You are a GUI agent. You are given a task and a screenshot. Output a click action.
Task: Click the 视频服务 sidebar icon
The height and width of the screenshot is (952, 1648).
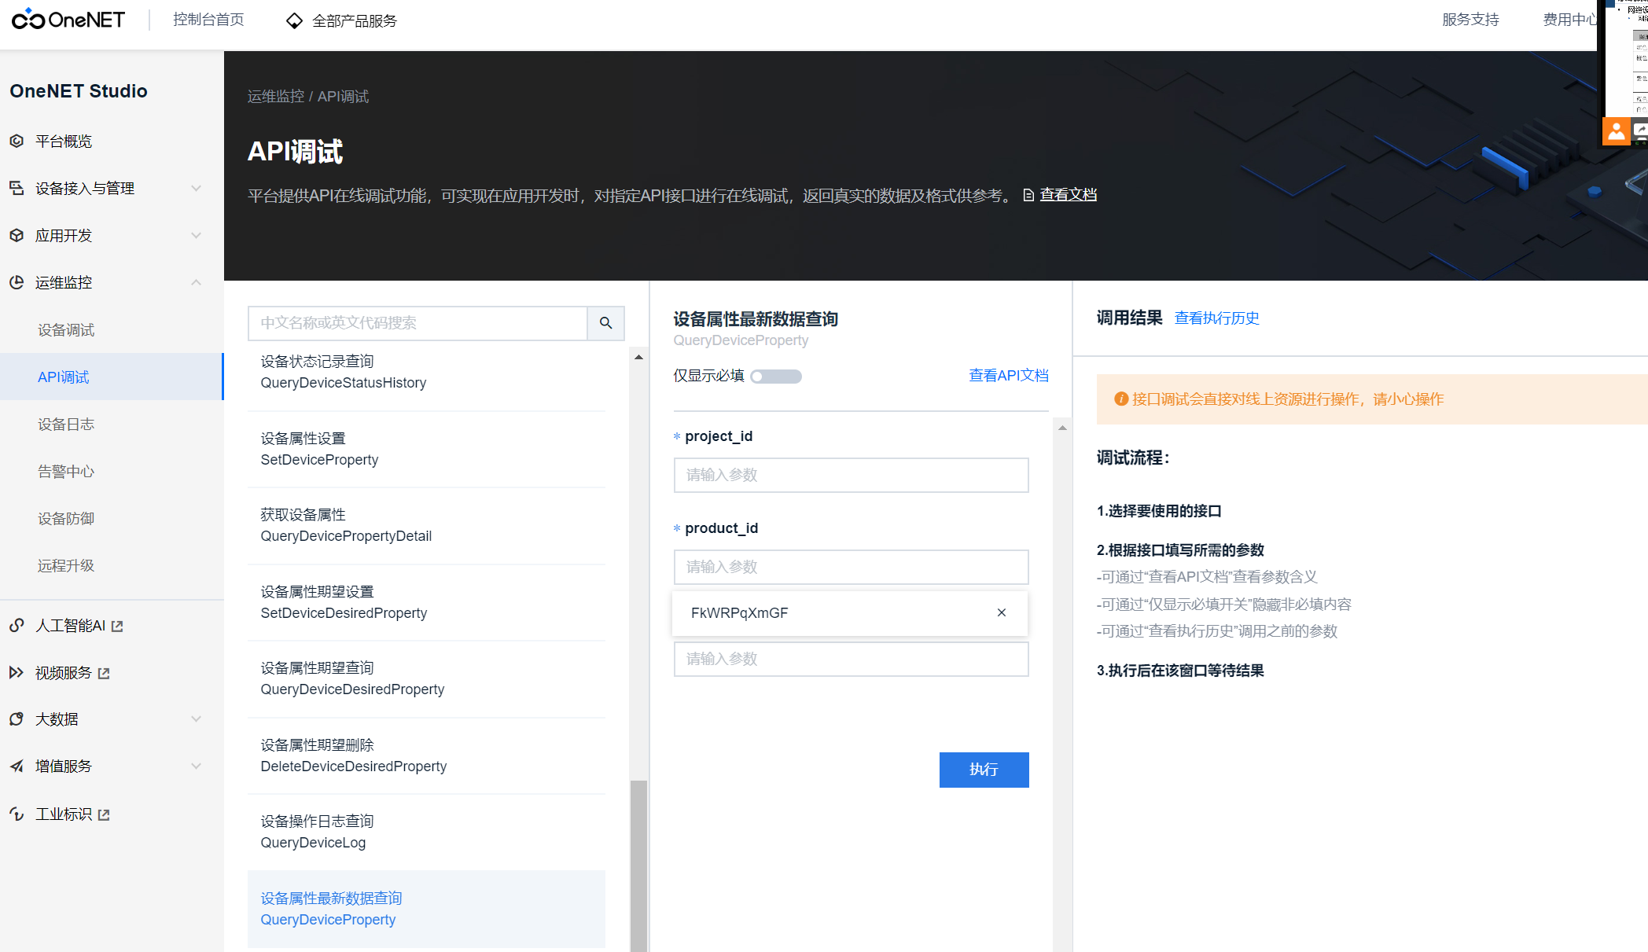click(17, 673)
